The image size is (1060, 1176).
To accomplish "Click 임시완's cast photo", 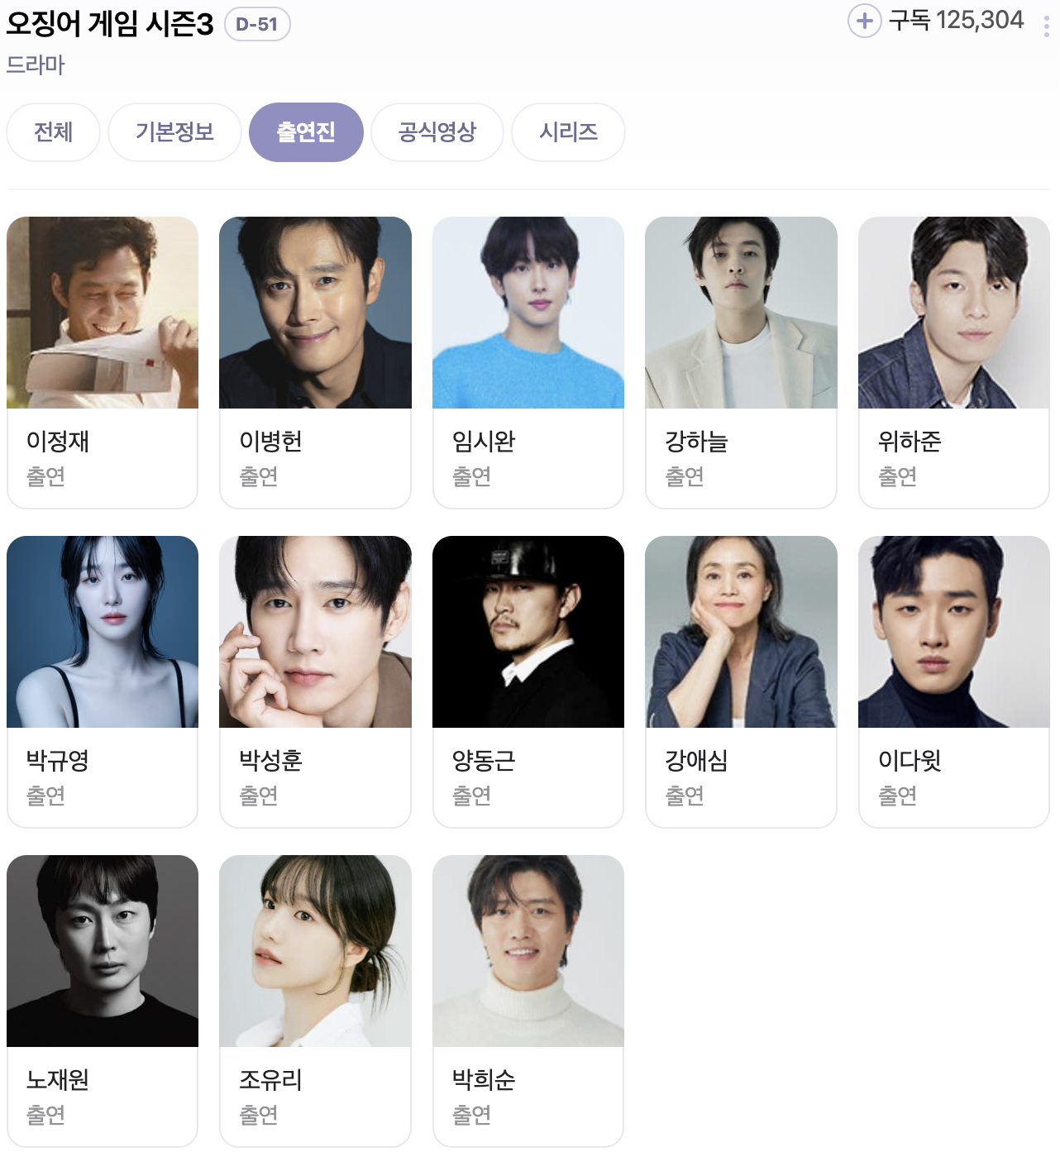I will 528,313.
